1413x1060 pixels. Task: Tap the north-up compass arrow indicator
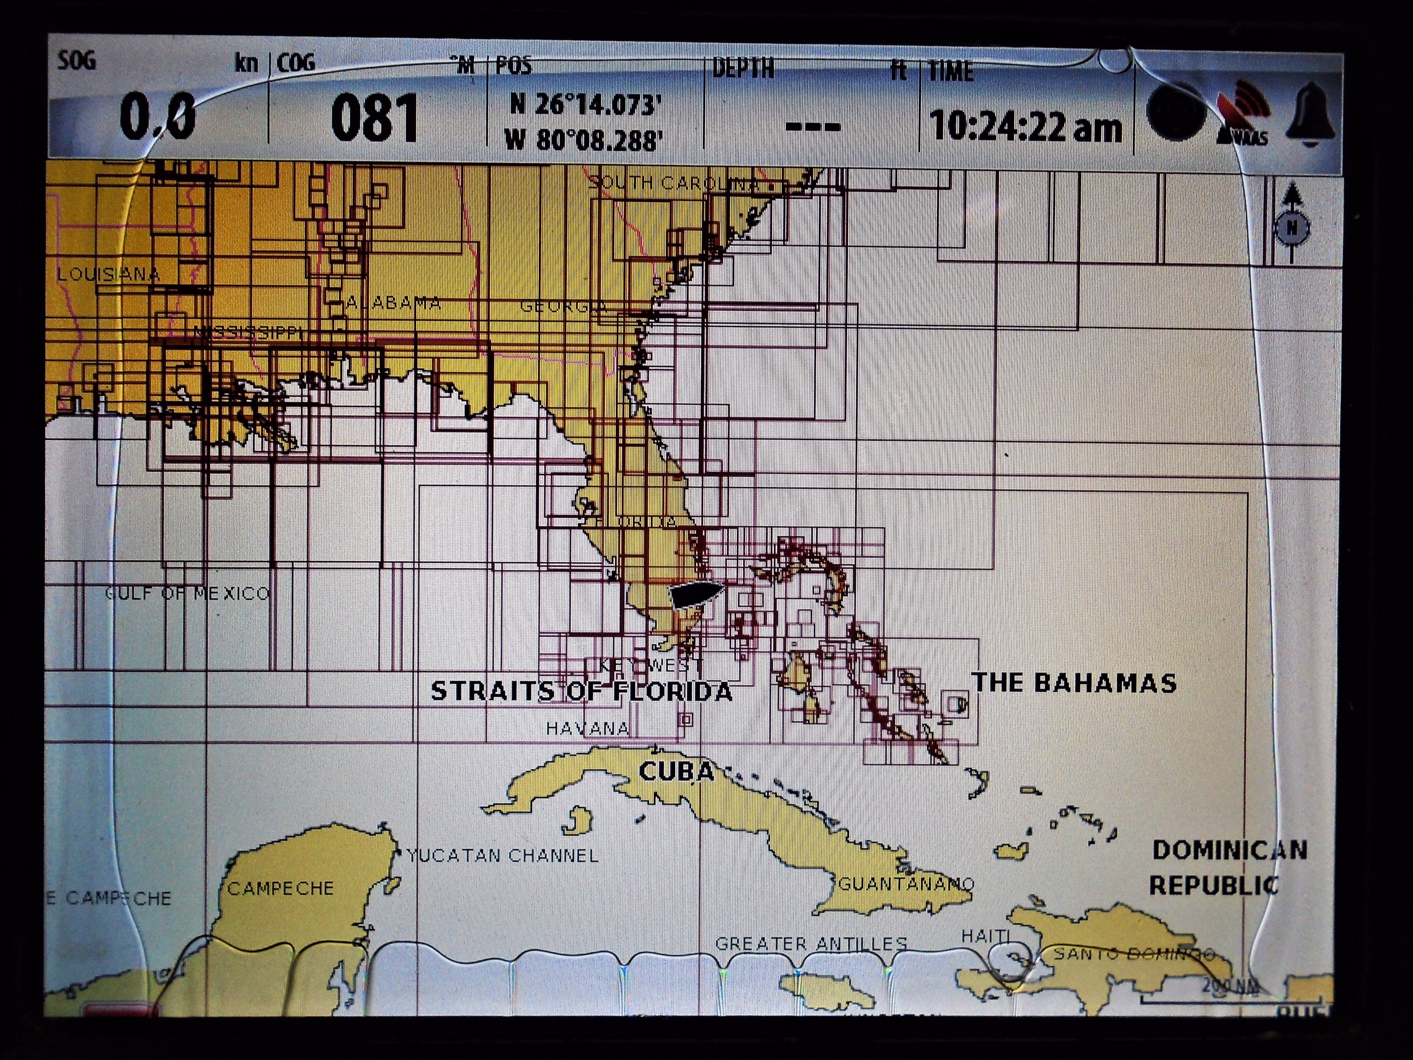click(x=1292, y=224)
